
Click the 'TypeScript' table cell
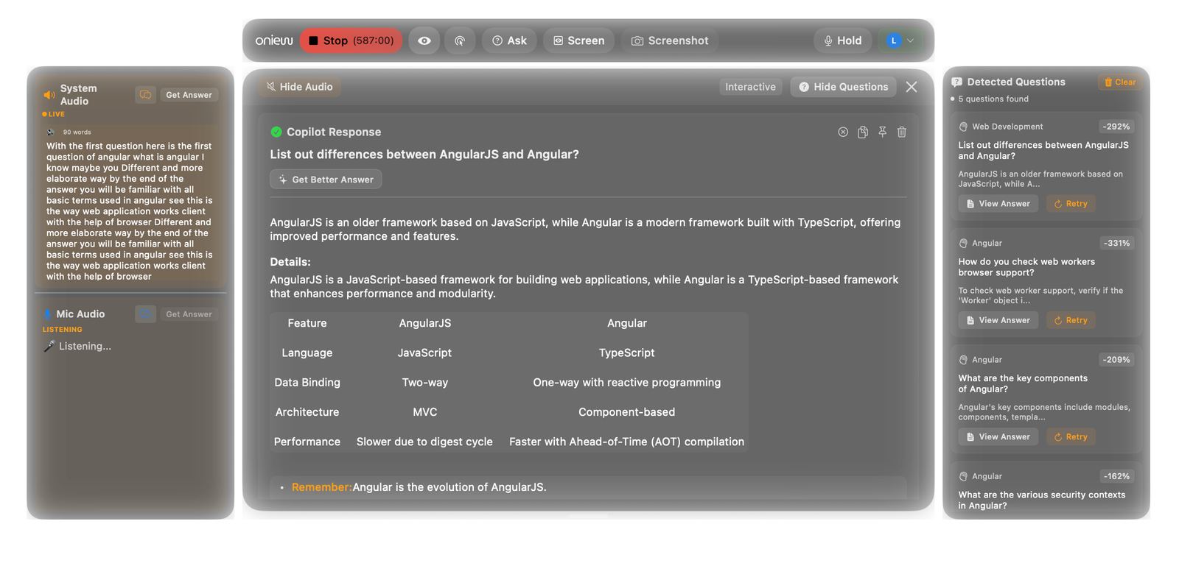pyautogui.click(x=626, y=353)
